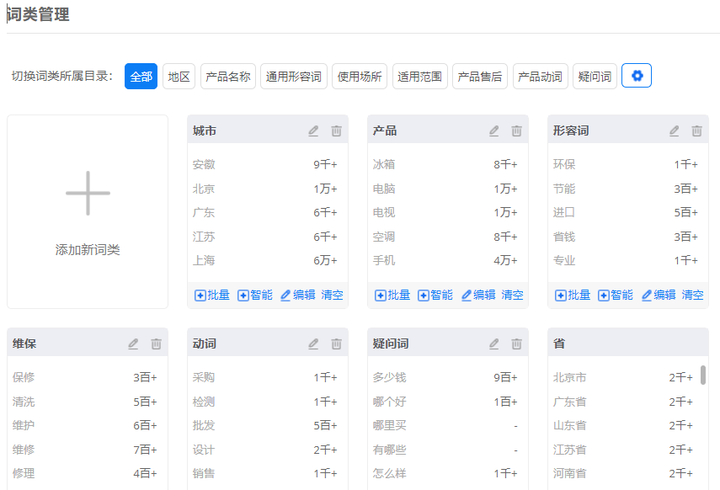The image size is (720, 490).
Task: Click the 检测 entry in 动词 card
Action: pos(204,402)
